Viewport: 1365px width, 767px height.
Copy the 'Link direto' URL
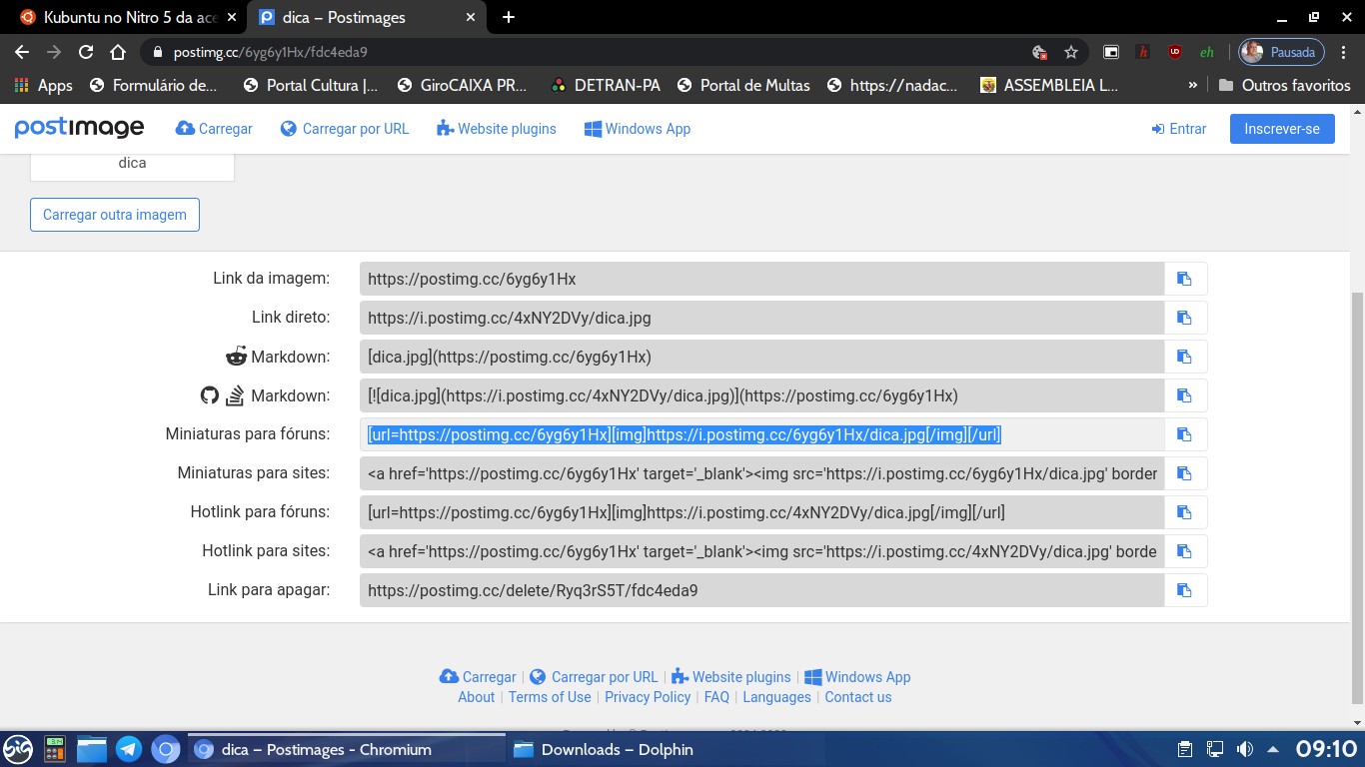click(1185, 318)
